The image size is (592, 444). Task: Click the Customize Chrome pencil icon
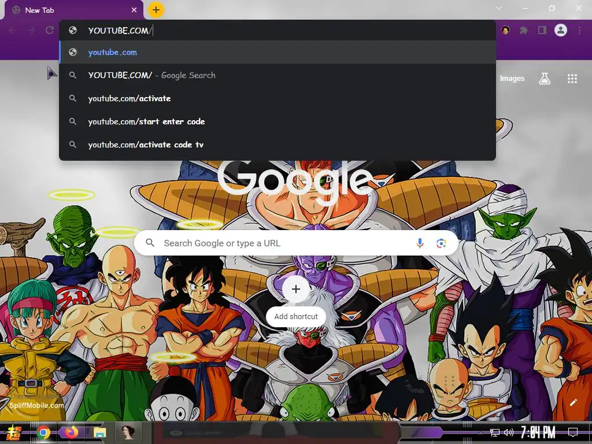(573, 402)
